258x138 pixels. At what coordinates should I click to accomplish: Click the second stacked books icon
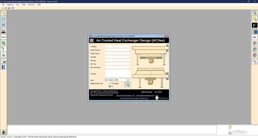click(255, 49)
